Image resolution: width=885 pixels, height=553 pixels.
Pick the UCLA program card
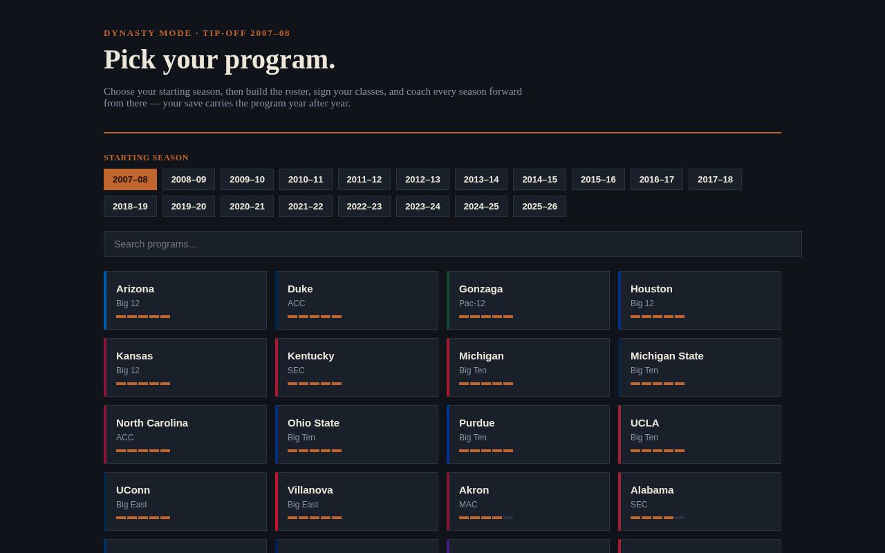pos(700,434)
